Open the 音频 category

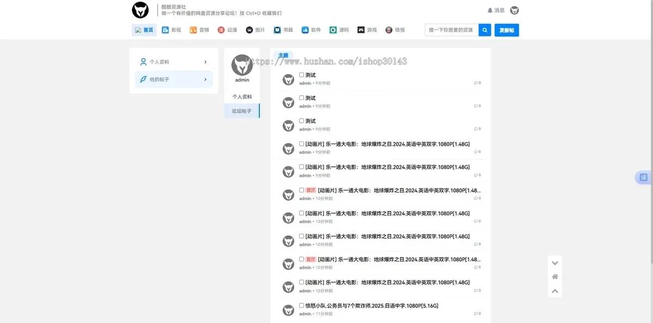pyautogui.click(x=199, y=30)
